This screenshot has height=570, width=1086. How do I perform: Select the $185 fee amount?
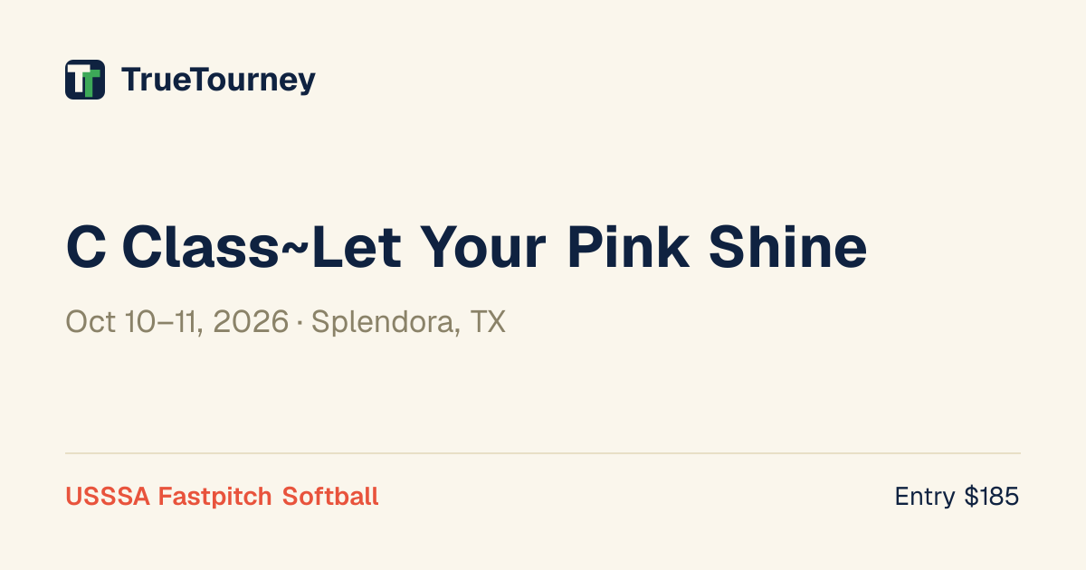coord(992,496)
